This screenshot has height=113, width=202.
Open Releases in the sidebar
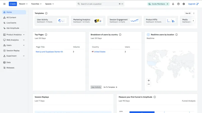coord(14,68)
